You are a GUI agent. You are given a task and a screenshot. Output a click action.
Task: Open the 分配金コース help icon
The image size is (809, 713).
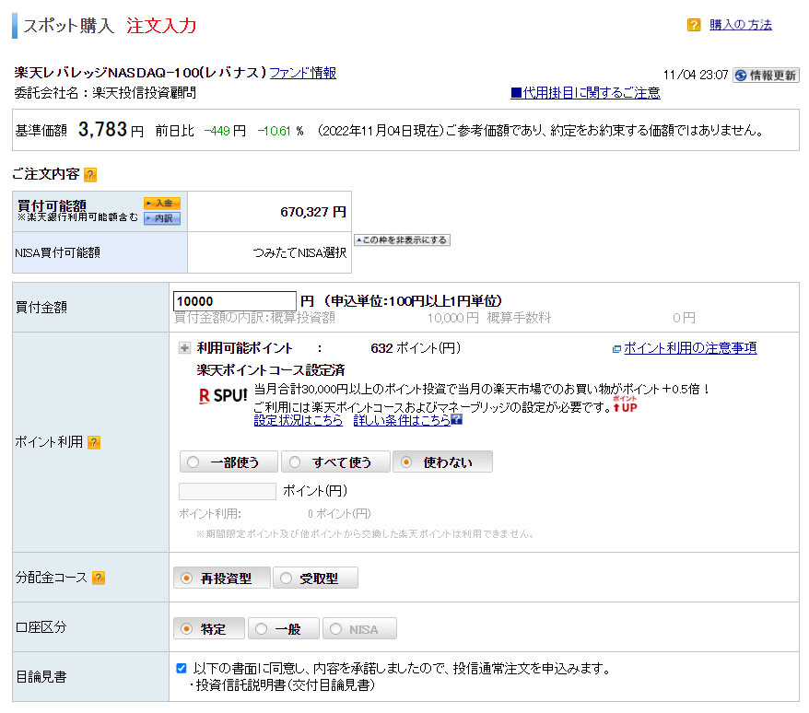pos(99,578)
